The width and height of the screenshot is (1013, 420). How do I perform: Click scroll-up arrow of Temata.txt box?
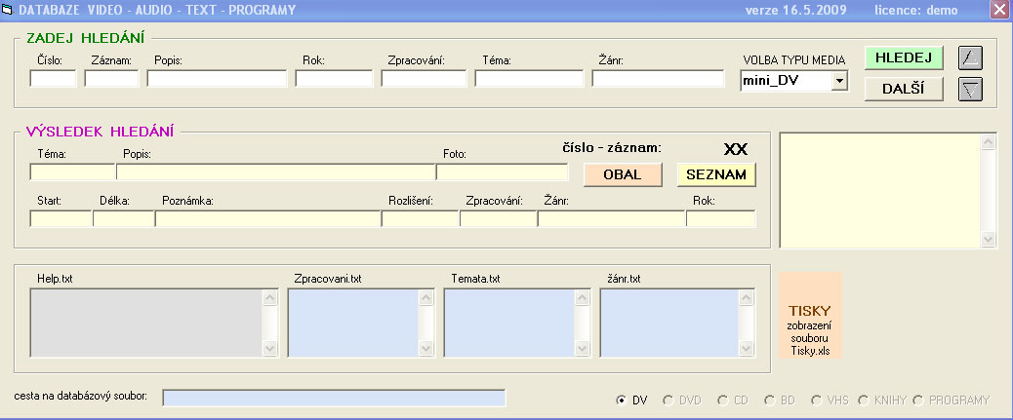583,297
